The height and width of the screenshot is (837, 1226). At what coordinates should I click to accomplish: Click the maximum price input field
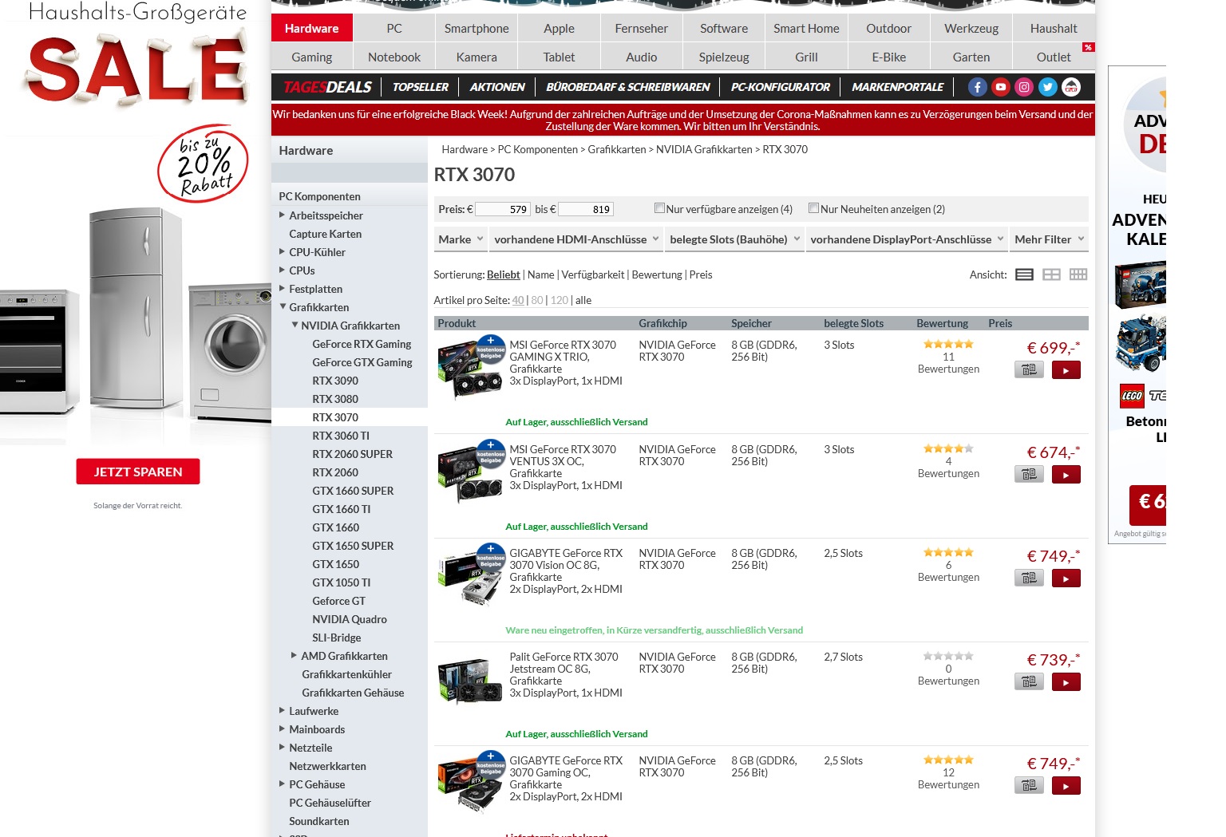click(x=585, y=209)
